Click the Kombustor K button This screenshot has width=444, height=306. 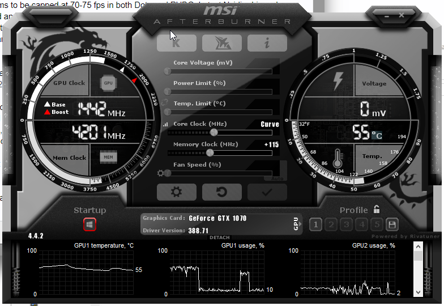pyautogui.click(x=177, y=43)
